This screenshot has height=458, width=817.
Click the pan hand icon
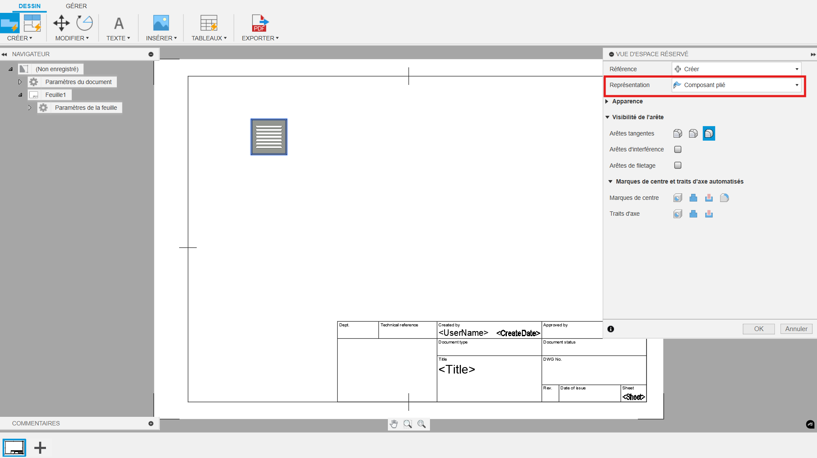[x=394, y=424]
